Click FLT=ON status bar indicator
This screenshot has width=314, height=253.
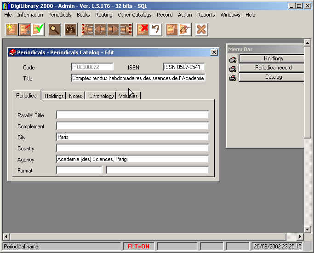coord(138,247)
